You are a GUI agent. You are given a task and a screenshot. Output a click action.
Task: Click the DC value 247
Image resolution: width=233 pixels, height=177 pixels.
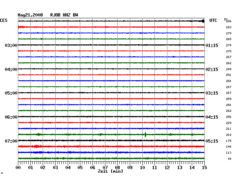pyautogui.click(x=229, y=87)
